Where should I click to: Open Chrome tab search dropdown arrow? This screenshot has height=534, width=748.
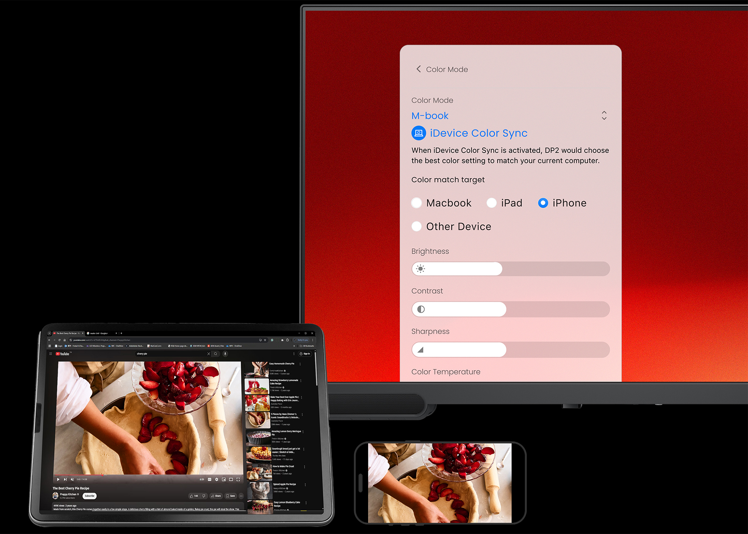tap(49, 333)
